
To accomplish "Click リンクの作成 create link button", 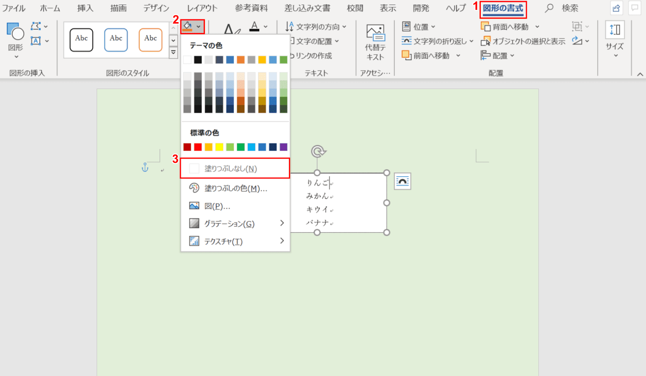I will pos(311,56).
